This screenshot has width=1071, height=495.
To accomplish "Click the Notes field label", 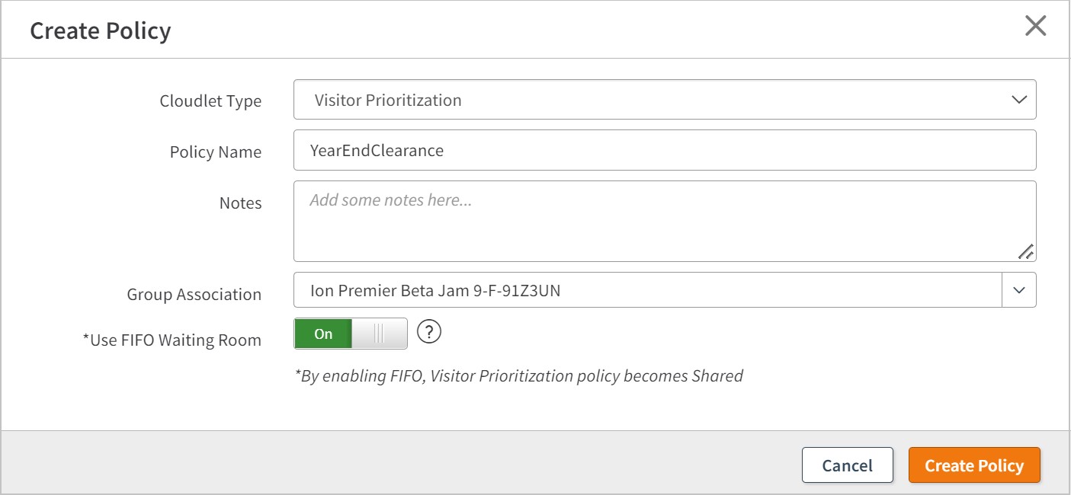I will 240,203.
